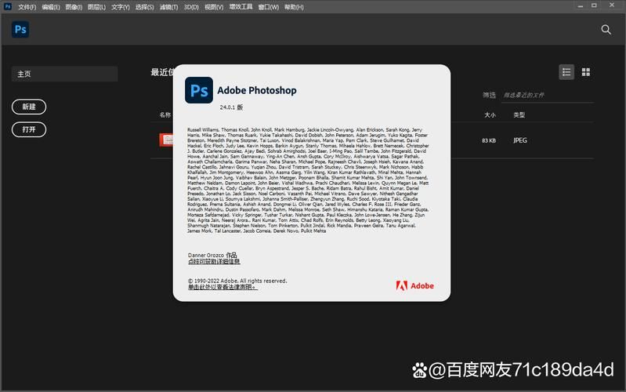This screenshot has width=626, height=392.
Task: Click the 24.0.1 版 version text
Action: pos(231,107)
